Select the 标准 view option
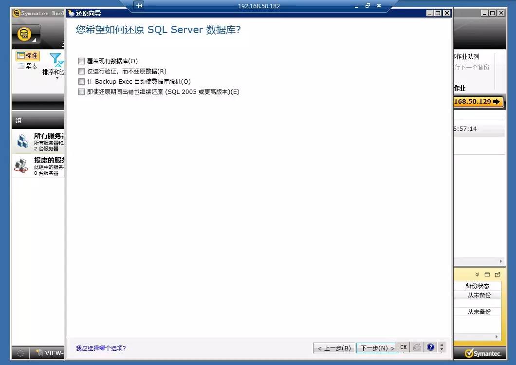Screen dimensions: 516x365 [28, 55]
